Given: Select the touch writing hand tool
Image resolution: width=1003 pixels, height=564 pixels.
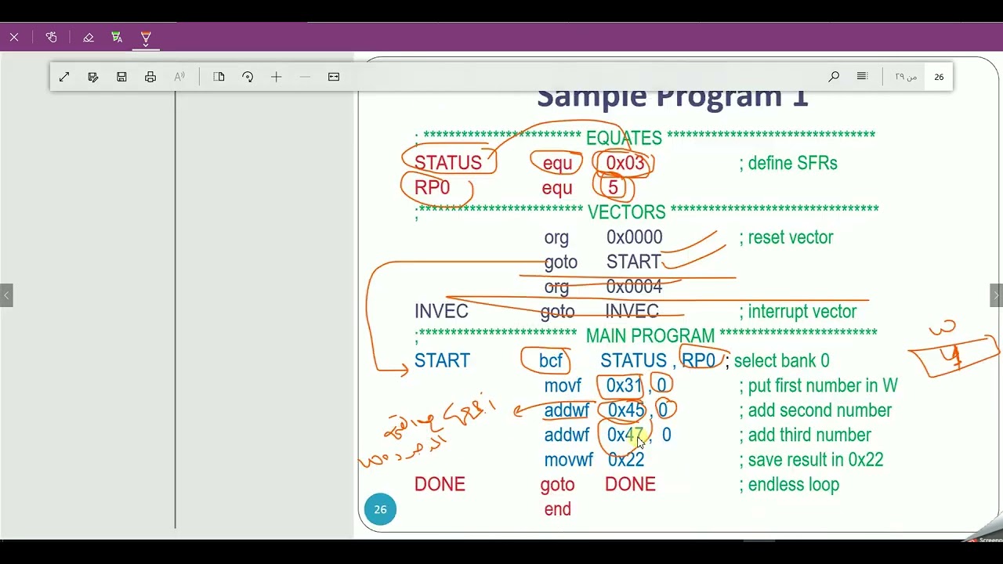Looking at the screenshot, I should click(x=51, y=37).
